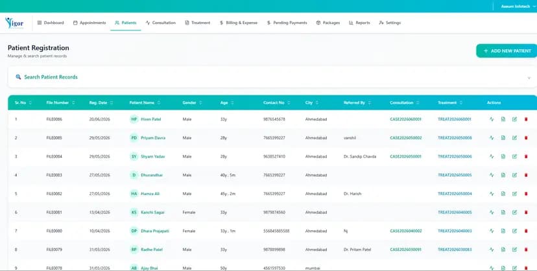Click file number FILE0083 cell
Viewport: 537px width, 271px height.
[x=54, y=175]
